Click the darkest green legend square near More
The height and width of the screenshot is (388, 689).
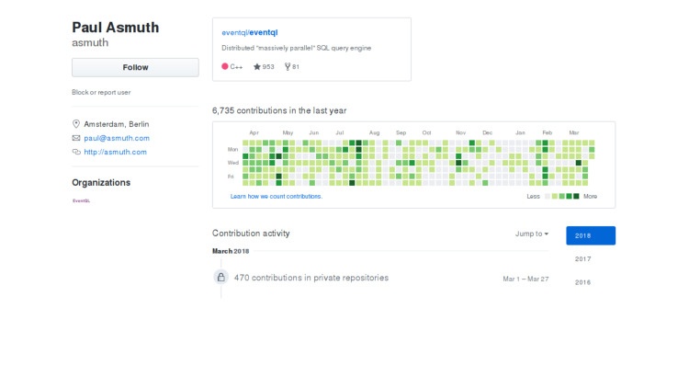click(576, 196)
